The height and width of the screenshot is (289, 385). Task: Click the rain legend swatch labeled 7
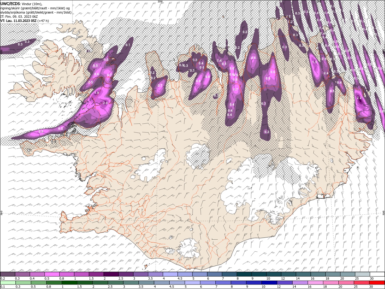pos(223,283)
